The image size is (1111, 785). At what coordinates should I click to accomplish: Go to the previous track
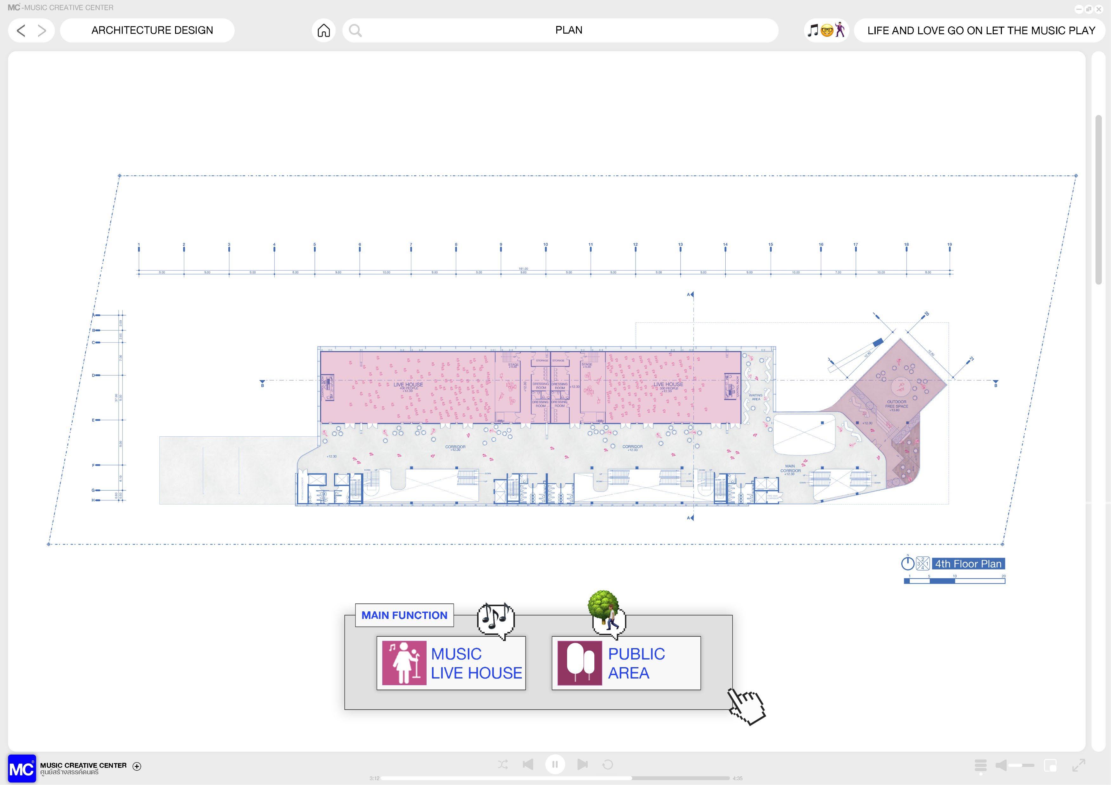pyautogui.click(x=528, y=764)
